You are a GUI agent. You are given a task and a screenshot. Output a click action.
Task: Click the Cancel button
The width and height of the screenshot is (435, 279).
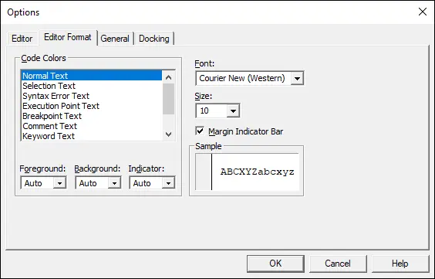click(338, 264)
